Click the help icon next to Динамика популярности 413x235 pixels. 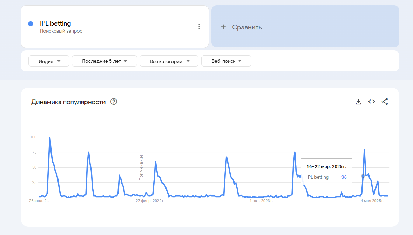click(114, 102)
